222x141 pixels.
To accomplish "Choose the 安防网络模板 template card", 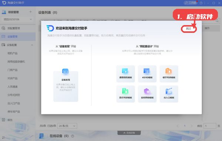I will tap(147, 94).
